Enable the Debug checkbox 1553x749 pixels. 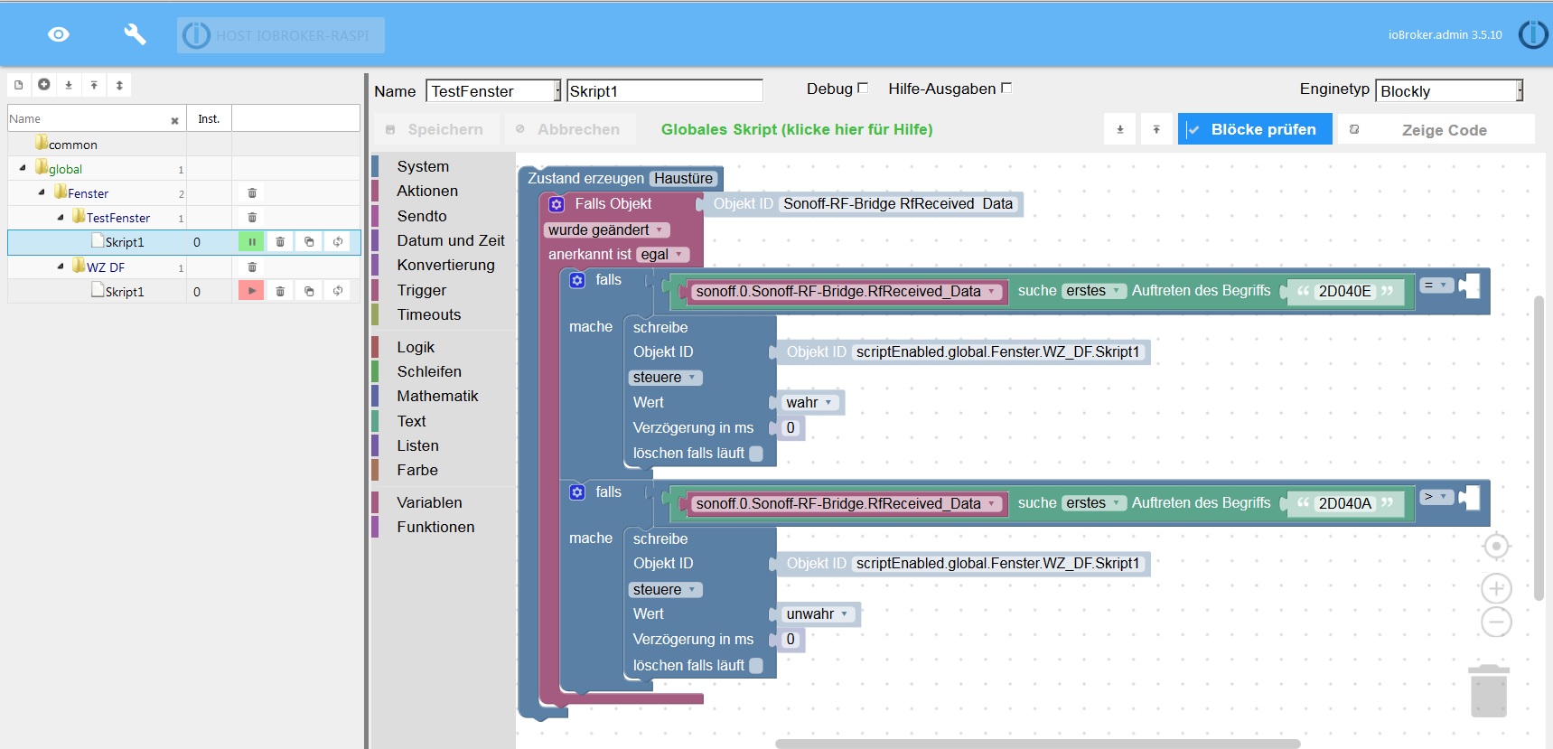pyautogui.click(x=863, y=89)
